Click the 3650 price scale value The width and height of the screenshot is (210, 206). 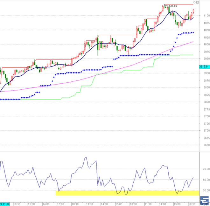[x=206, y=145]
